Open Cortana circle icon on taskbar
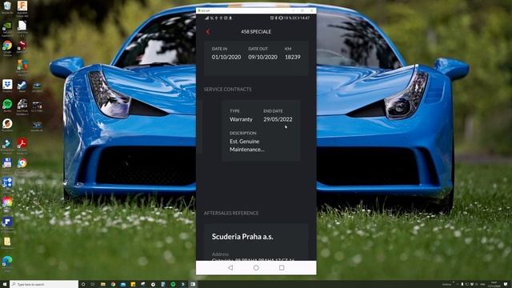 coord(83,285)
